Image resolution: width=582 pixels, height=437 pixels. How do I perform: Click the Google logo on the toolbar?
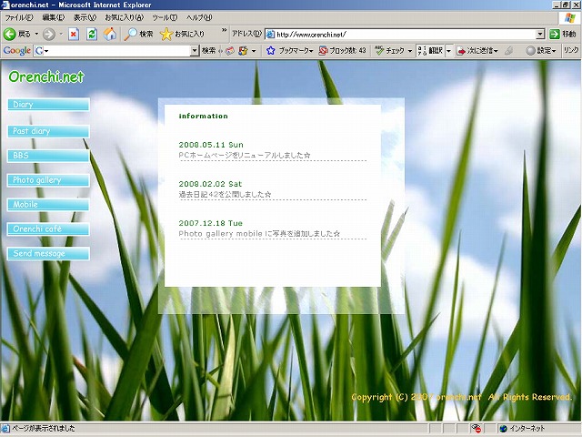(17, 51)
